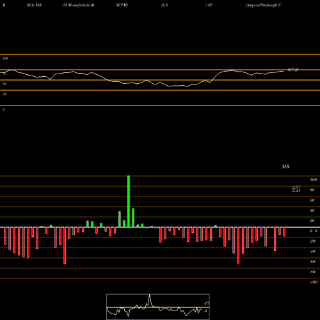Screen dimensions: 320x320
Task: Click the MR axis label 40
Action: click(312, 211)
